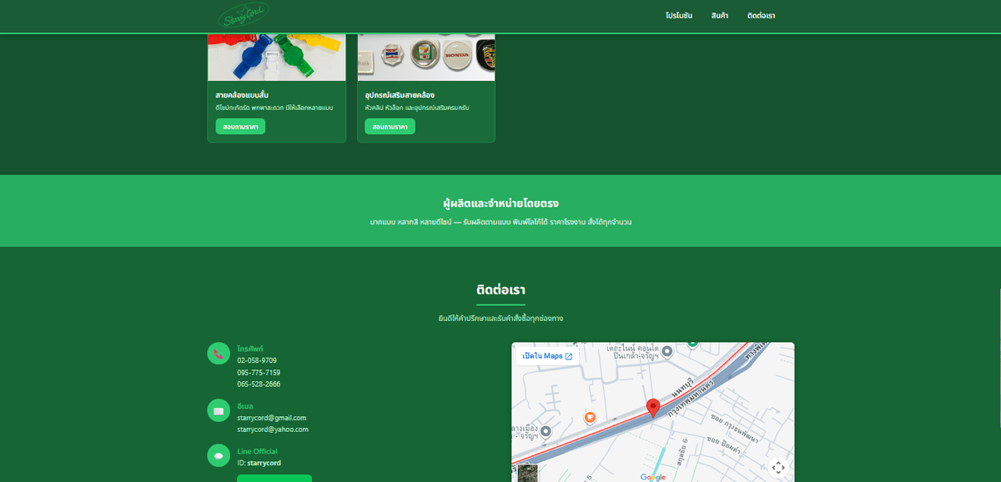The image size is (1001, 482).
Task: Go to ติดต่อเรา in the navigation bar
Action: [x=762, y=16]
